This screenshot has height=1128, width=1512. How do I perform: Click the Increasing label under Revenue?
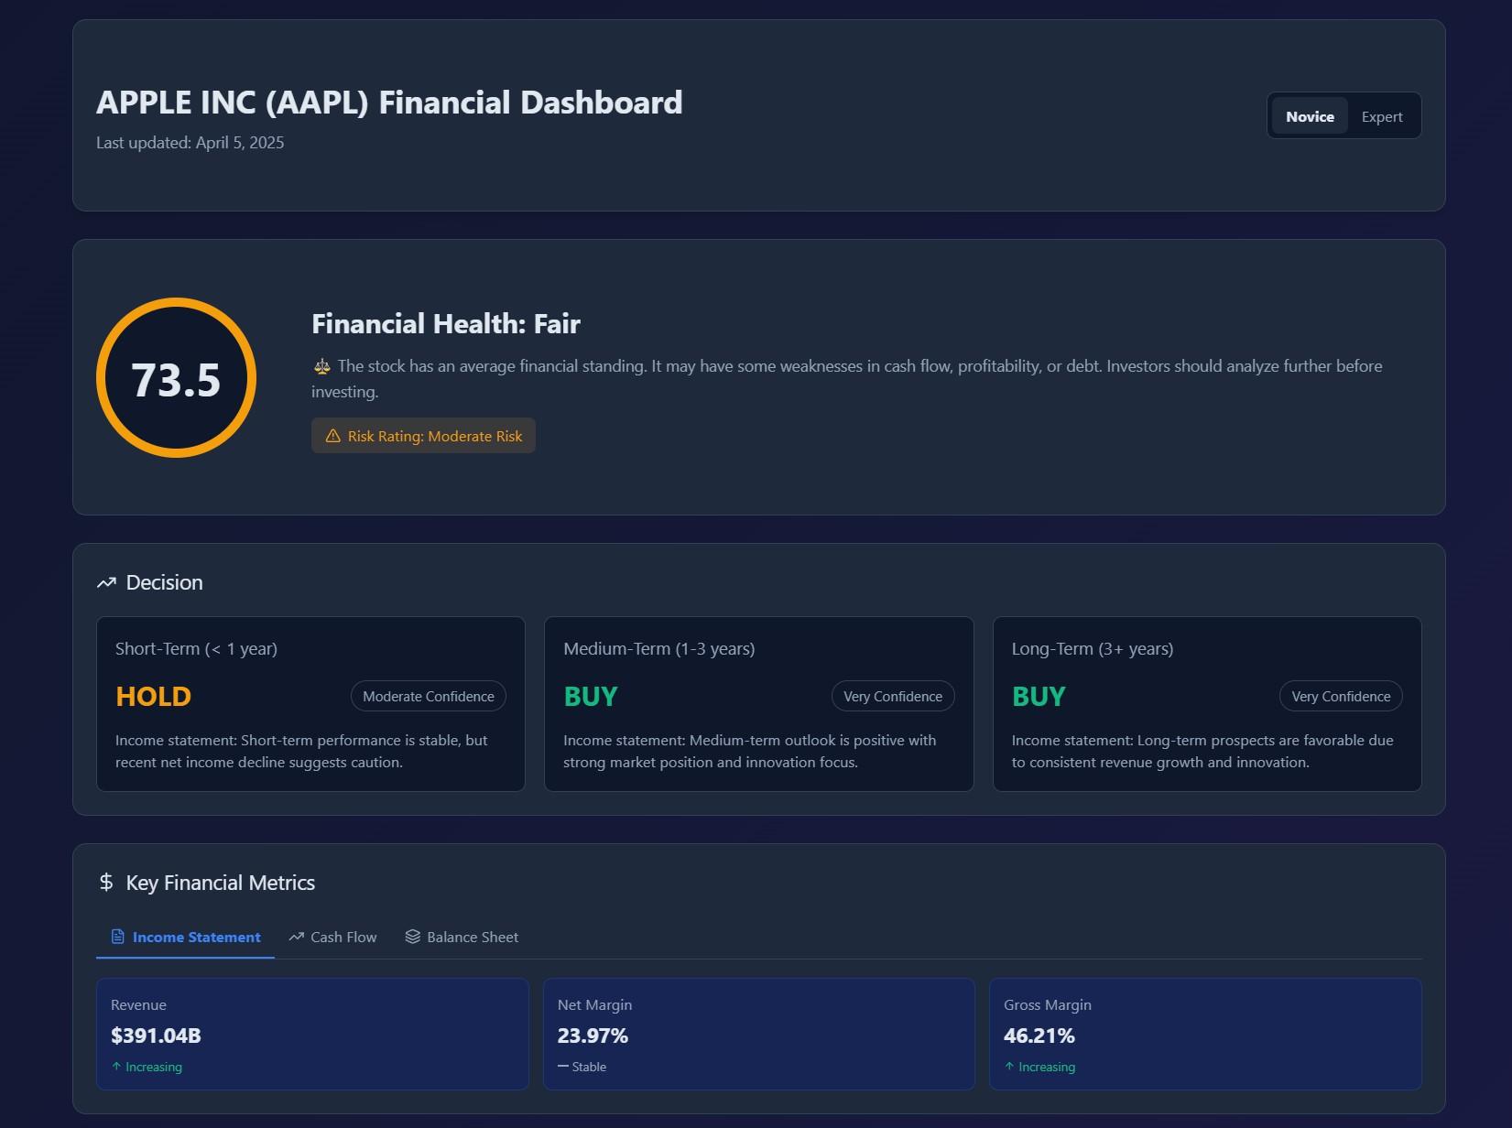pos(154,1067)
